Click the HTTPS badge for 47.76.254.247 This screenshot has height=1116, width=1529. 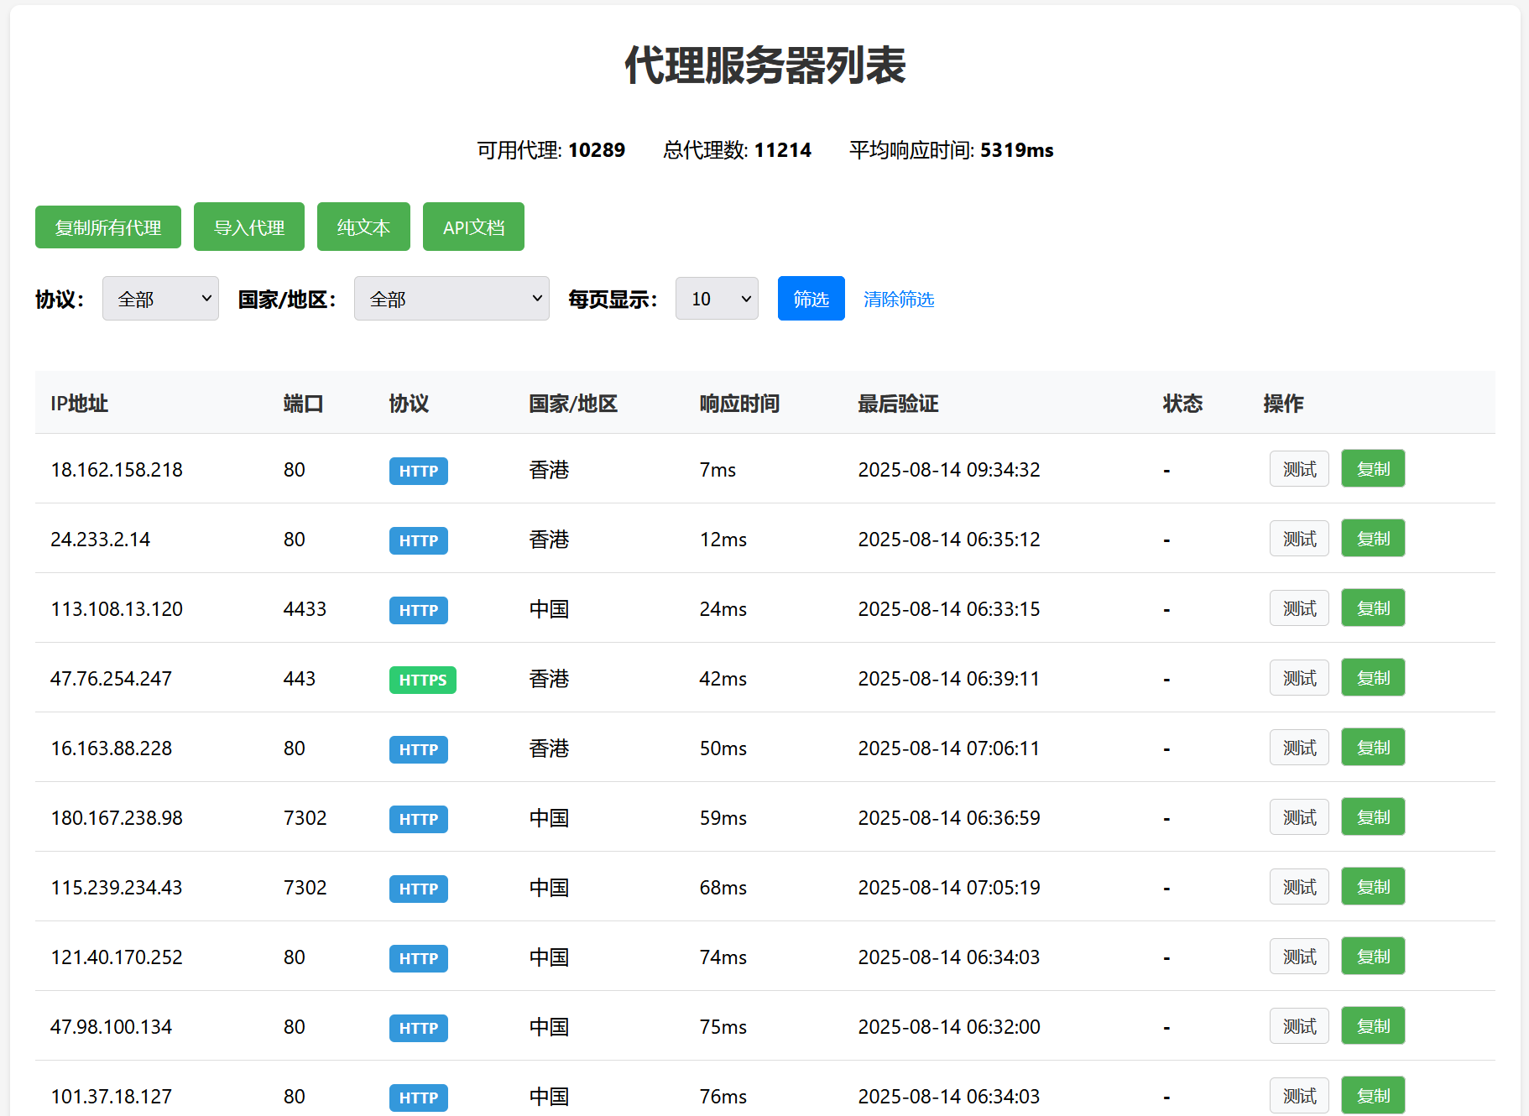(x=423, y=680)
